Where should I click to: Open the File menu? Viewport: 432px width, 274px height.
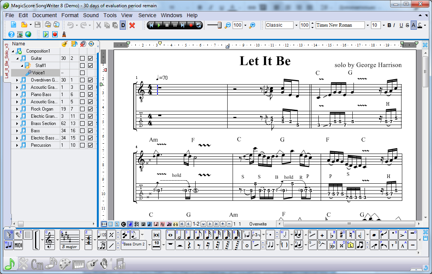tap(10, 15)
